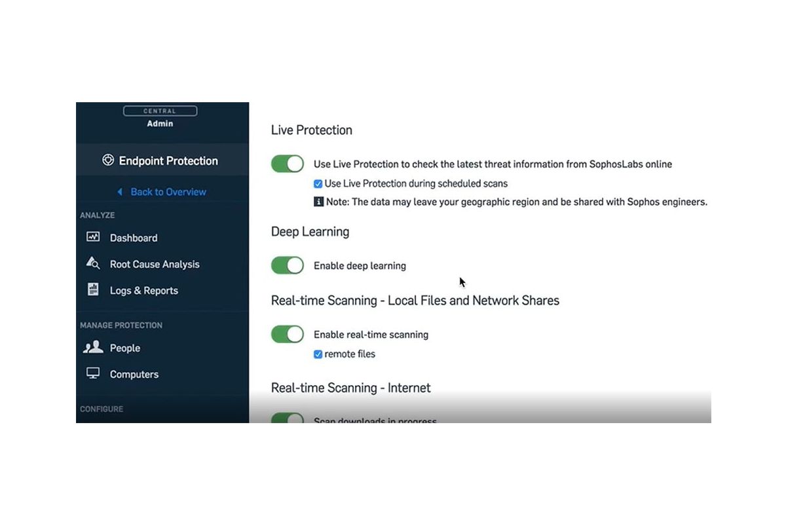This screenshot has width=786, height=524.
Task: Click the Logs & Reports icon
Action: pos(93,290)
